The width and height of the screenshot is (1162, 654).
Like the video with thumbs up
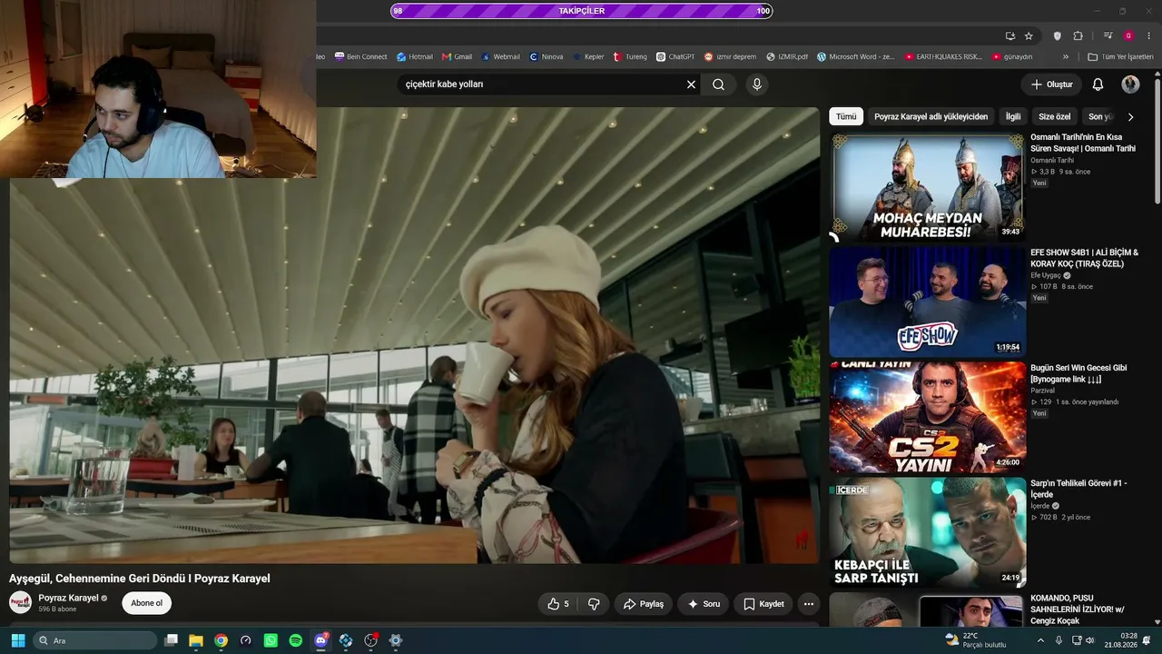point(558,604)
